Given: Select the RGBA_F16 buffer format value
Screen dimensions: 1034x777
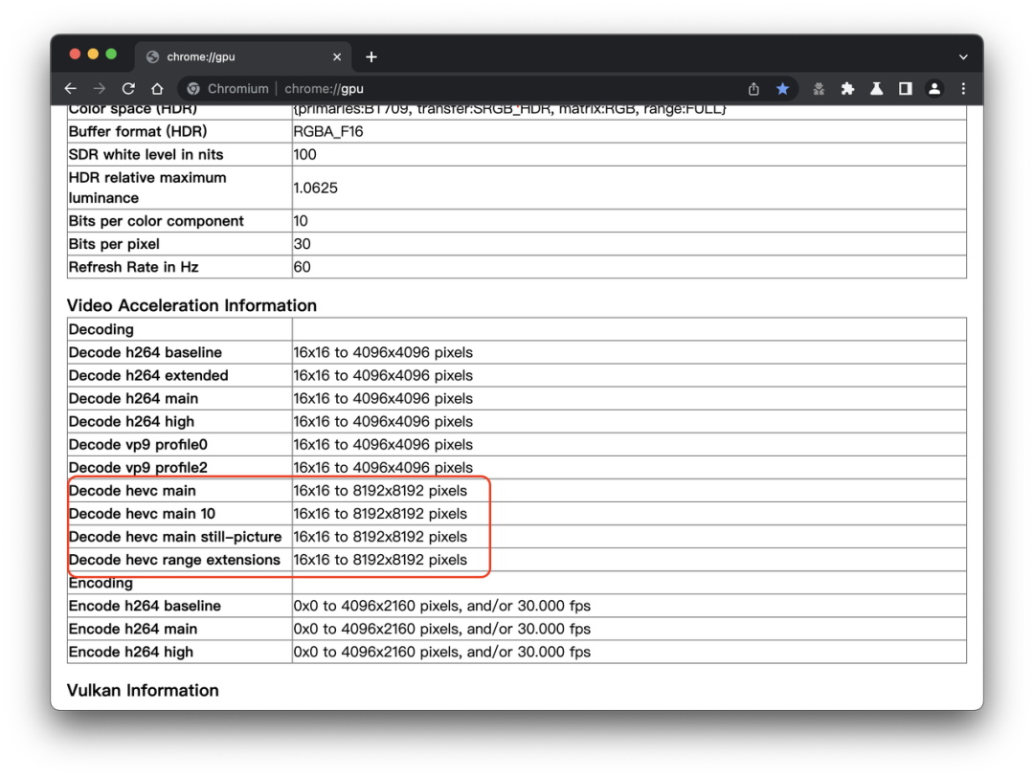Looking at the screenshot, I should click(x=327, y=131).
